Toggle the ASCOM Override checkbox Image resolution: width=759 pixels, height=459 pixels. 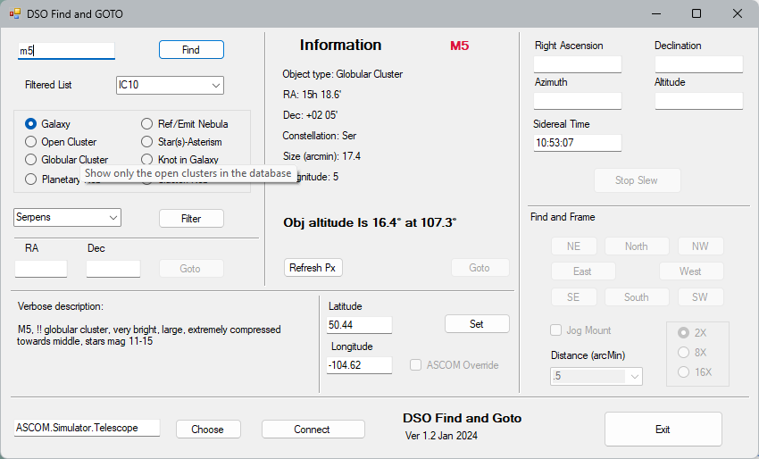(415, 365)
